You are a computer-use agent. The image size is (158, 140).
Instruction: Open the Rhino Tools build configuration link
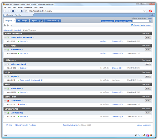click(16, 89)
